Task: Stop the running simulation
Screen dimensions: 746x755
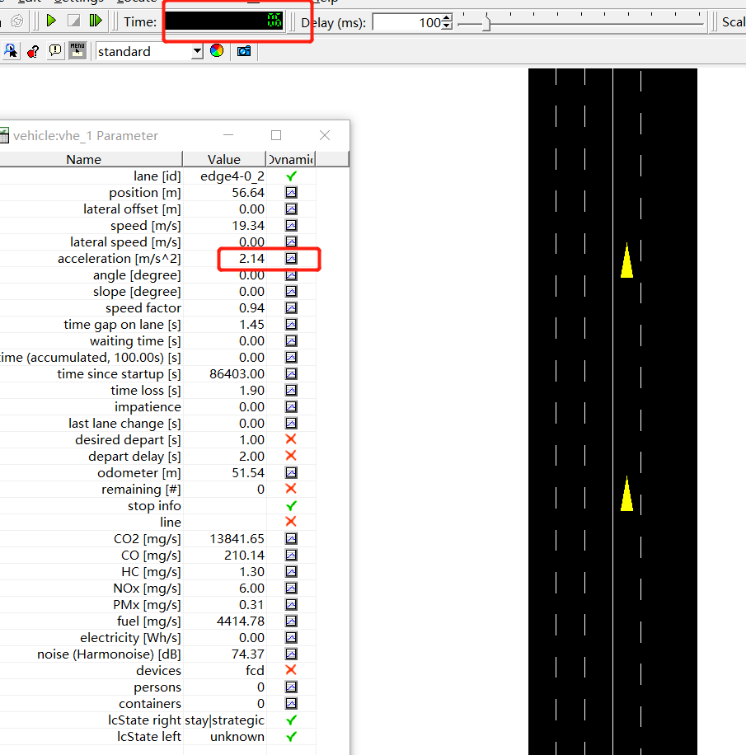Action: pos(74,21)
